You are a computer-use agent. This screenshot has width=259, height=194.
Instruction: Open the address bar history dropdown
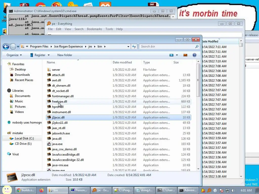[x=128, y=47]
